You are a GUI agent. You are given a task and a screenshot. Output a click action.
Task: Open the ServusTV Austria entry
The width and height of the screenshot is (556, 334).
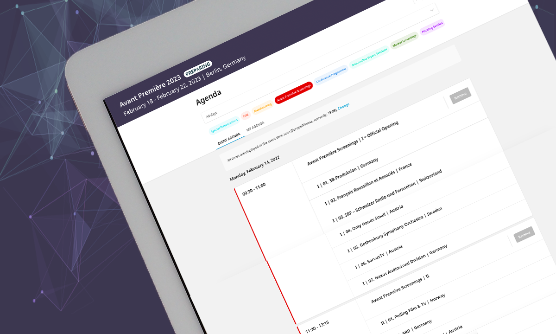coord(379,257)
